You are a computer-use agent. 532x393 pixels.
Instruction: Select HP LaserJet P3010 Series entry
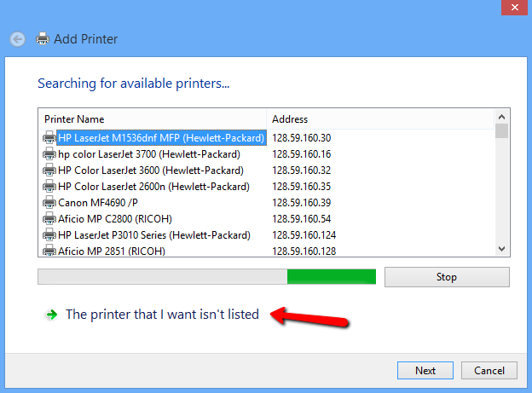(x=154, y=234)
